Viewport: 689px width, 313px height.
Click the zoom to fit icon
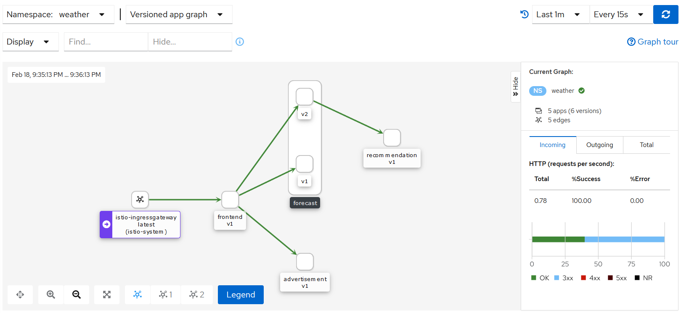(107, 295)
